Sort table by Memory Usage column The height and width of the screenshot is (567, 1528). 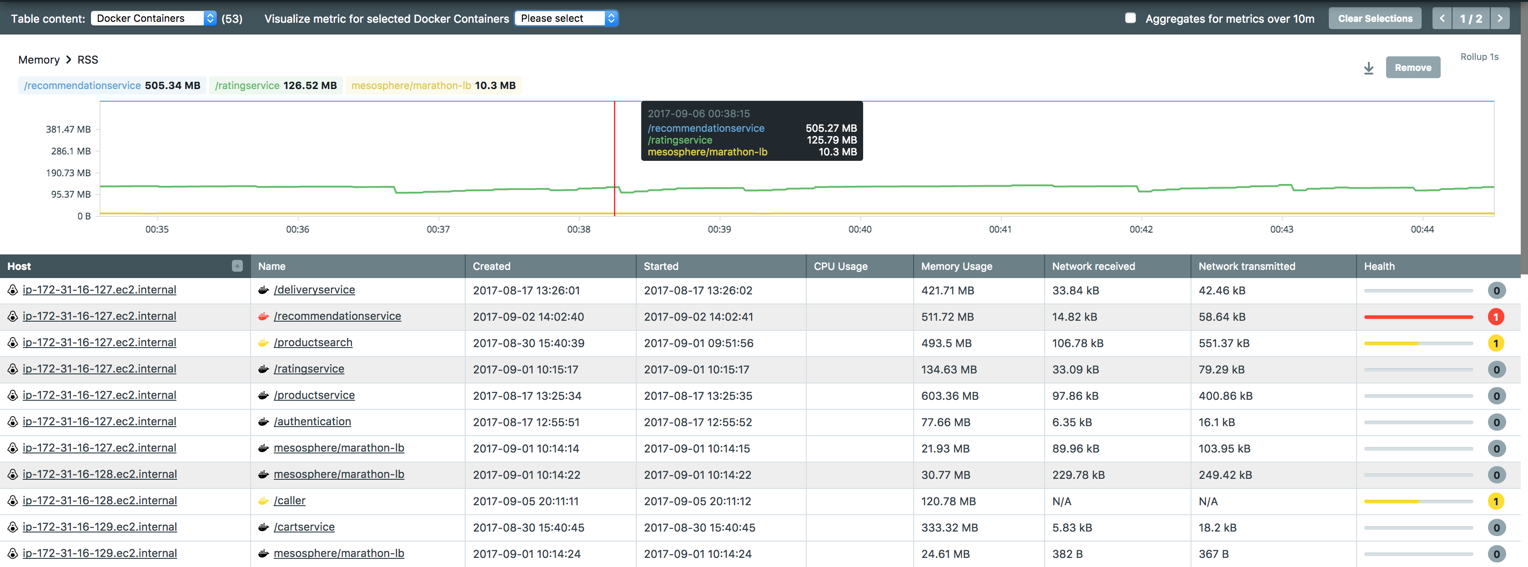coord(956,267)
